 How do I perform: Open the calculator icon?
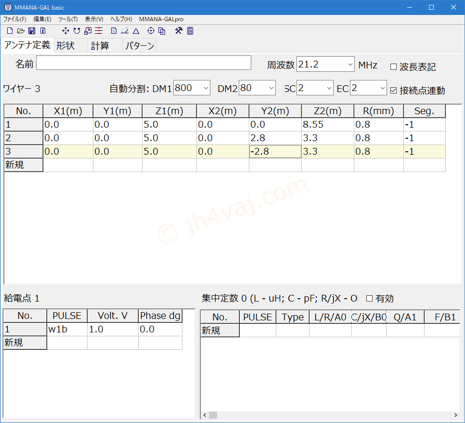pyautogui.click(x=190, y=30)
